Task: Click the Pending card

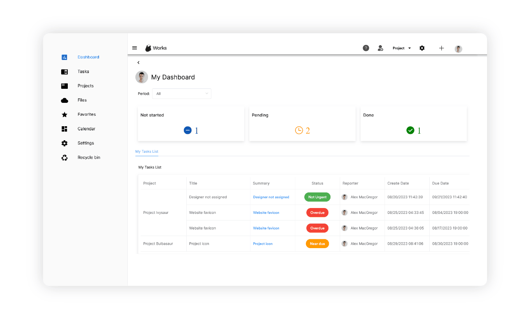Action: click(302, 124)
